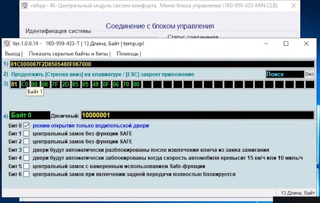The image size is (320, 203).
Task: Open Показать скрытые байты и биты menu
Action: tap(68, 54)
